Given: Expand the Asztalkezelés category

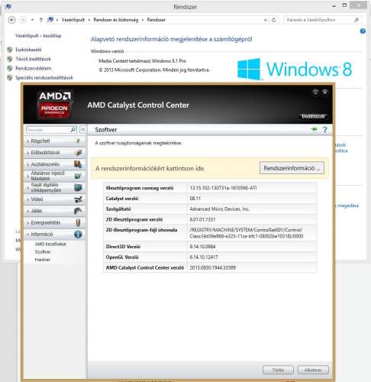Looking at the screenshot, I should (x=27, y=164).
